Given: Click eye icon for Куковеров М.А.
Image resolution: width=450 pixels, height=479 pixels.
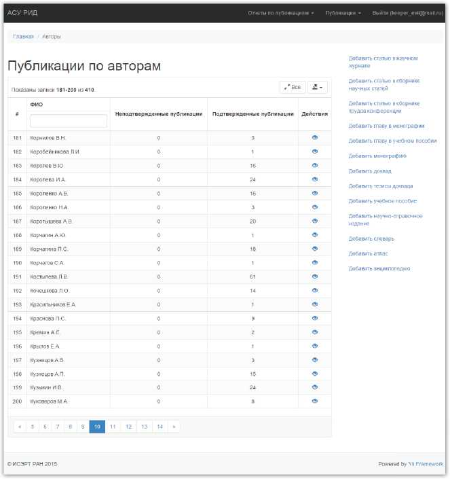Looking at the screenshot, I should [x=315, y=401].
